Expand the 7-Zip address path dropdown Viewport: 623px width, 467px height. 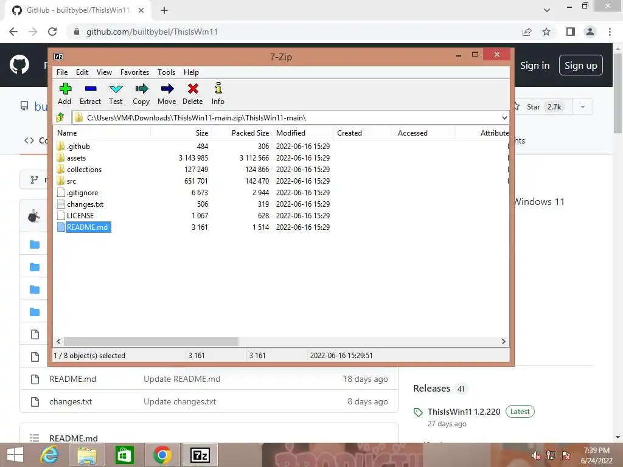(x=504, y=118)
